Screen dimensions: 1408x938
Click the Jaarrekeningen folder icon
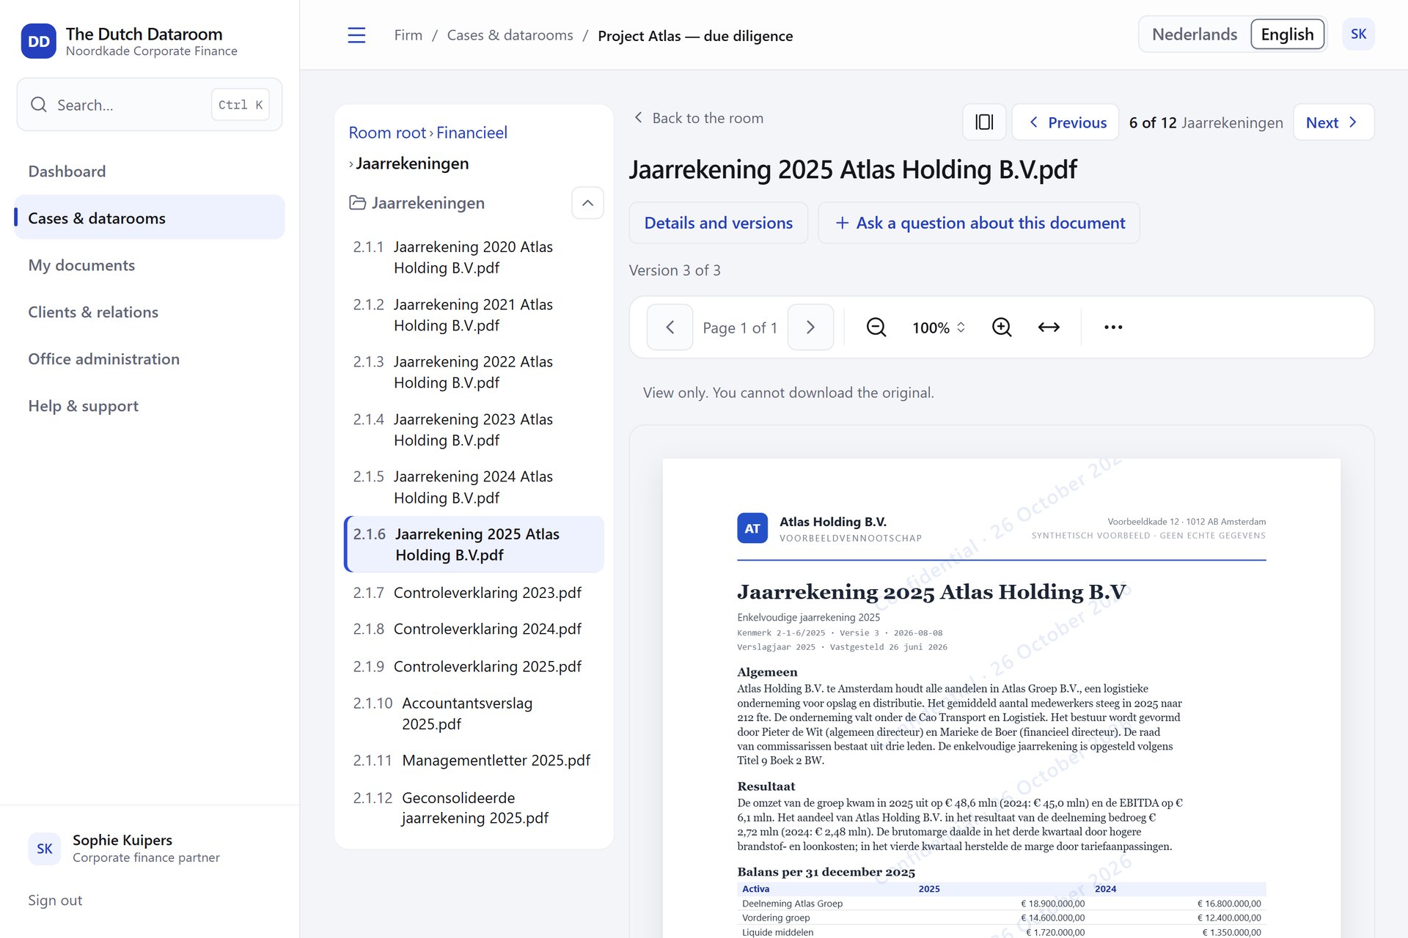[x=358, y=203]
